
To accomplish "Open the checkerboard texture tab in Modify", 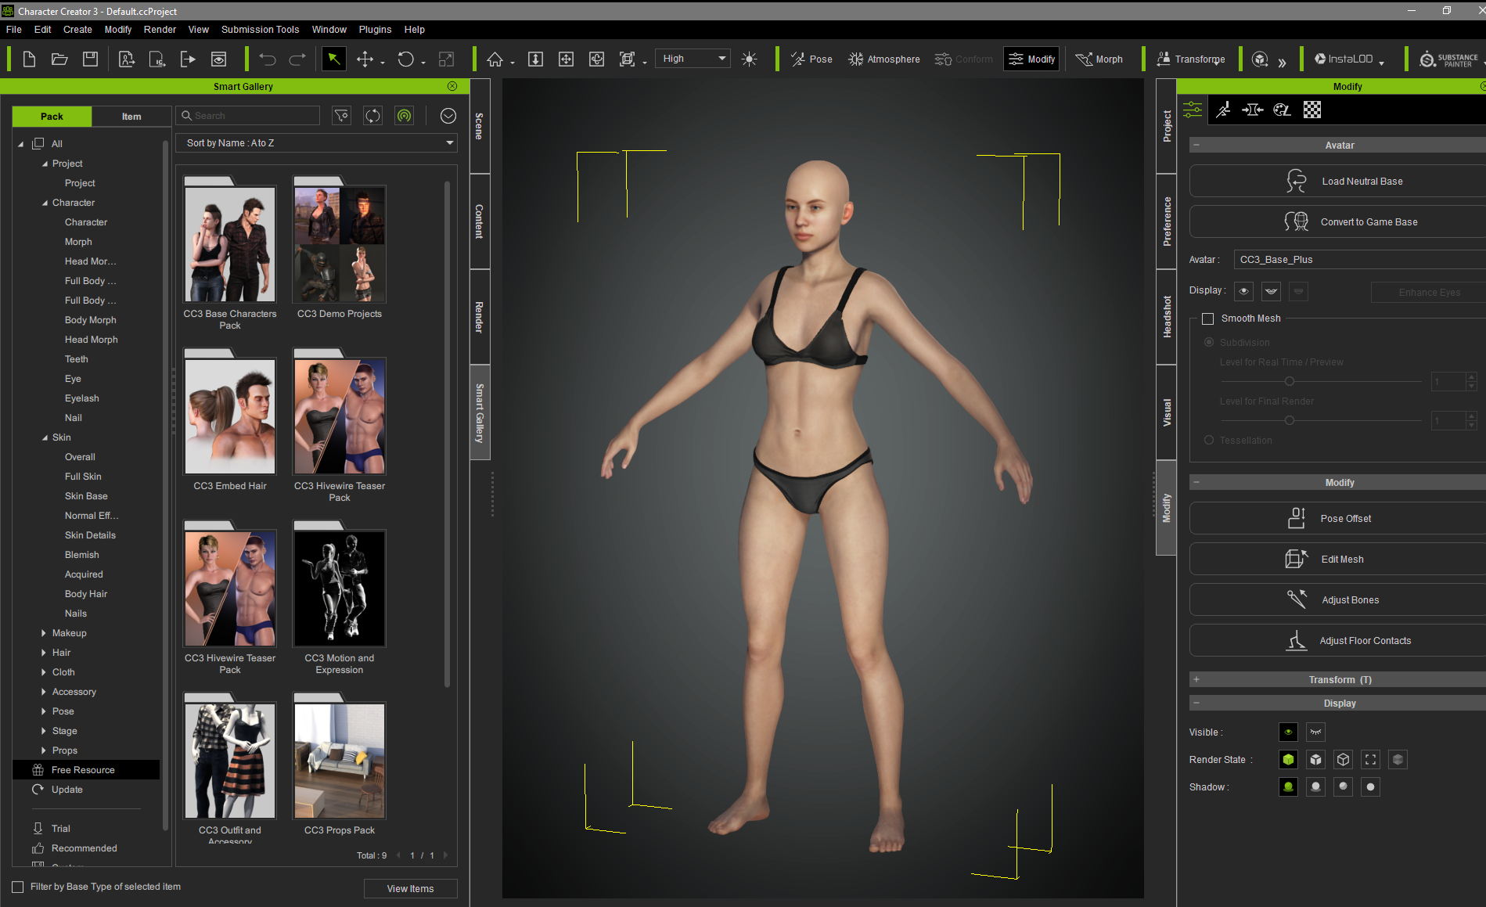I will pos(1312,110).
